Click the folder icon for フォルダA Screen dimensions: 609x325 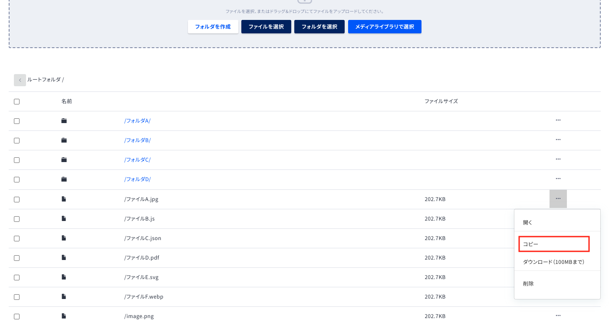64,121
